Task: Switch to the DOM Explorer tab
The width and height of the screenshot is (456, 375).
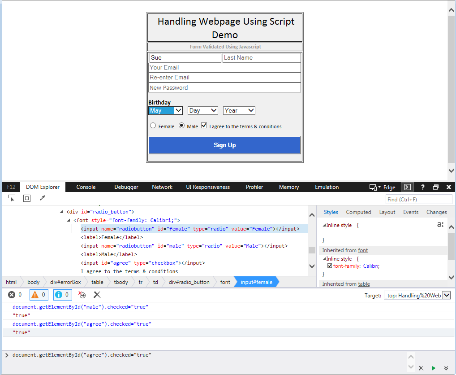Action: tap(43, 187)
